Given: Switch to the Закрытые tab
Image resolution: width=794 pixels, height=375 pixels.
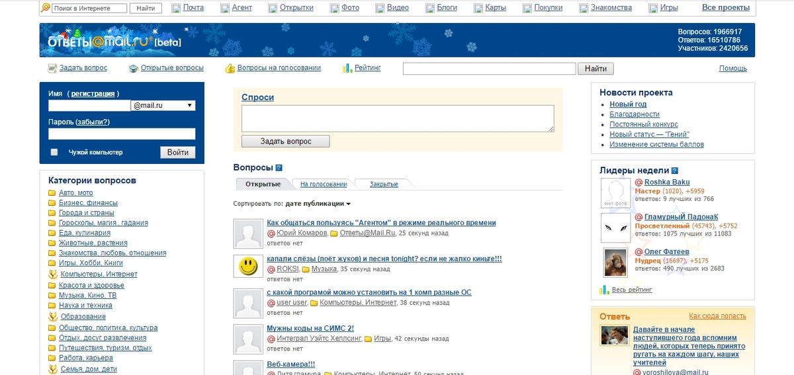Looking at the screenshot, I should point(384,185).
